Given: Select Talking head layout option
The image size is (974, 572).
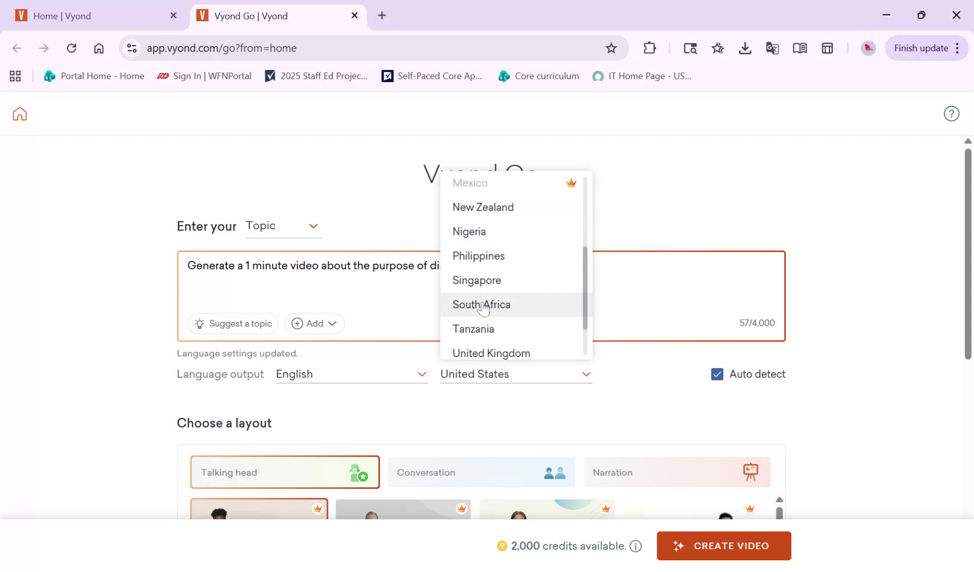Looking at the screenshot, I should (x=285, y=472).
